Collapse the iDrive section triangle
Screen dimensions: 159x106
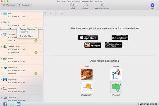(1, 58)
